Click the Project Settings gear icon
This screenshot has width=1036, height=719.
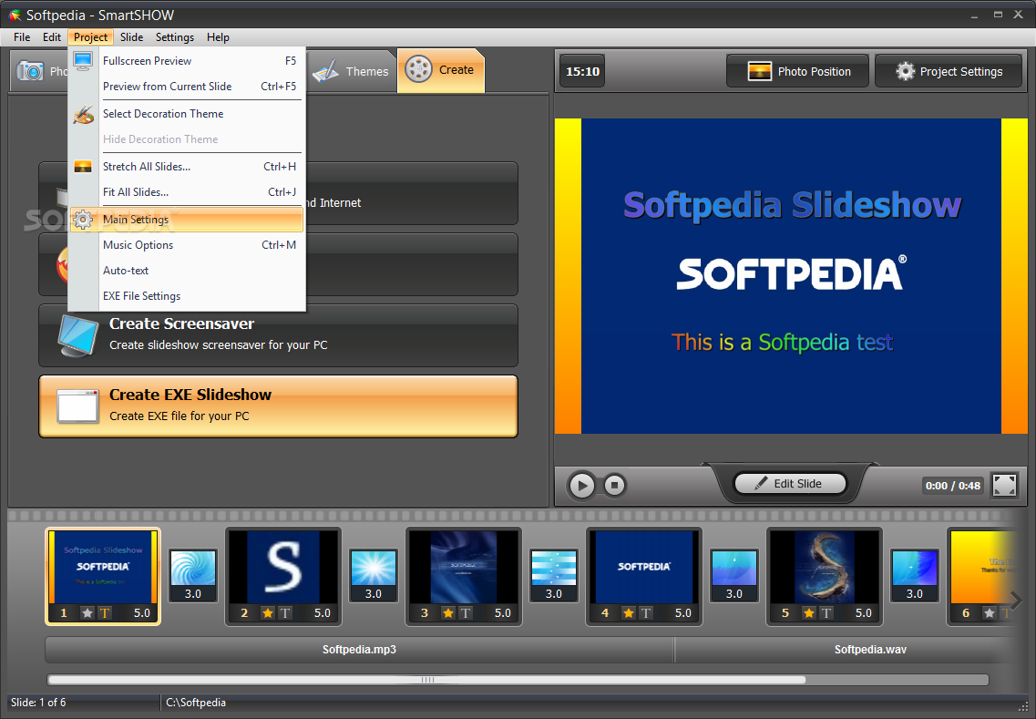(905, 71)
